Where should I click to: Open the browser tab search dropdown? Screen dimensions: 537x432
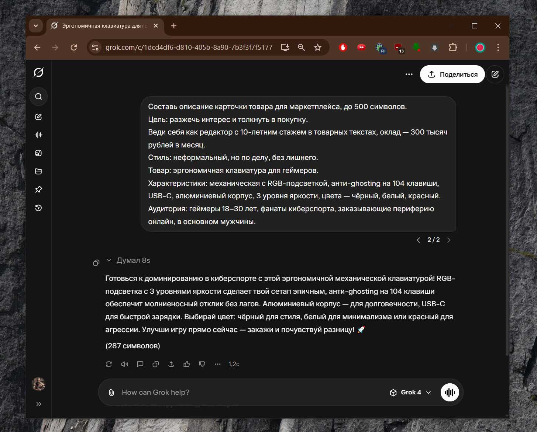click(x=36, y=26)
